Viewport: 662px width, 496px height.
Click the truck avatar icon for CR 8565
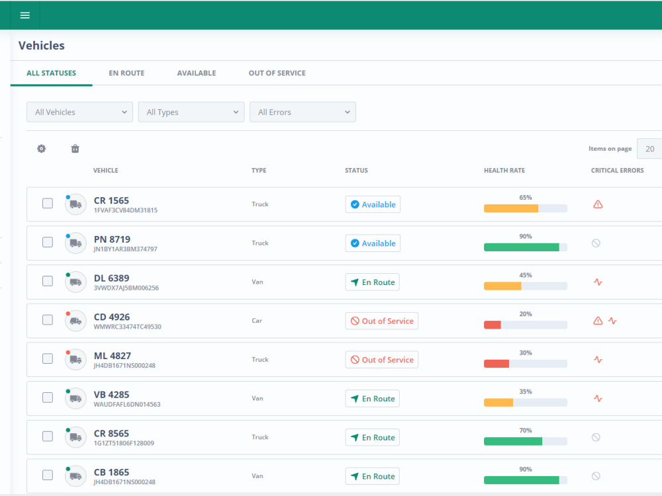(75, 437)
